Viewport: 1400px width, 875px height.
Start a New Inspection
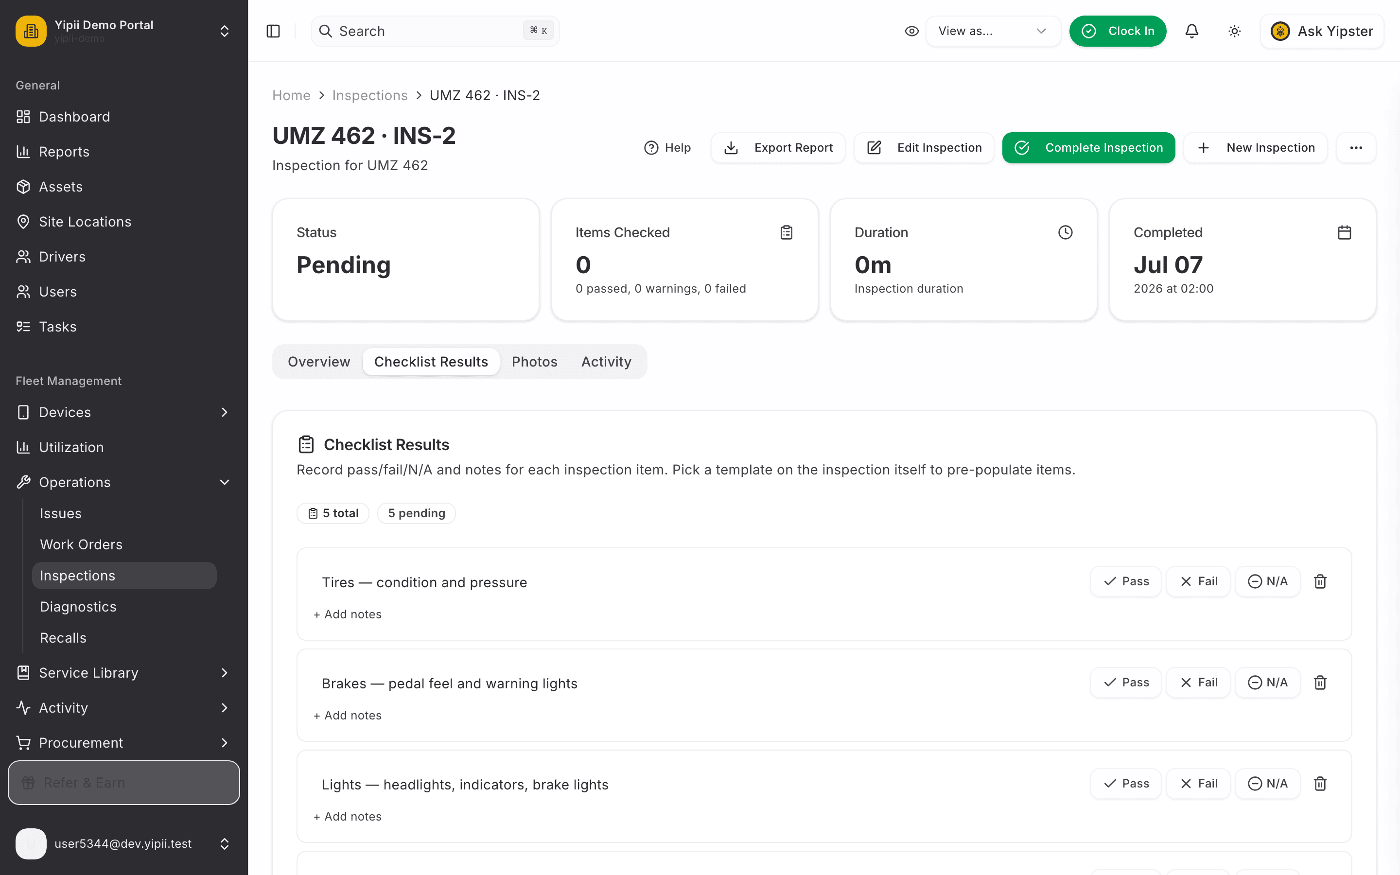click(1255, 148)
